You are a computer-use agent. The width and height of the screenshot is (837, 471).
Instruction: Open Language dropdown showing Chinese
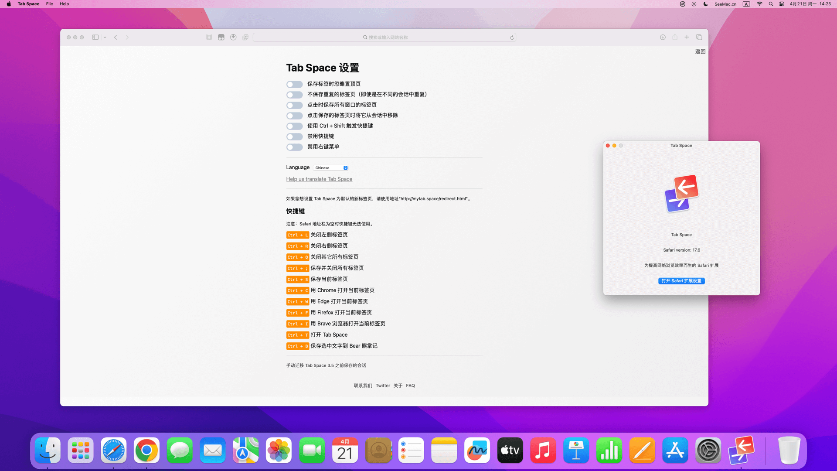click(331, 168)
